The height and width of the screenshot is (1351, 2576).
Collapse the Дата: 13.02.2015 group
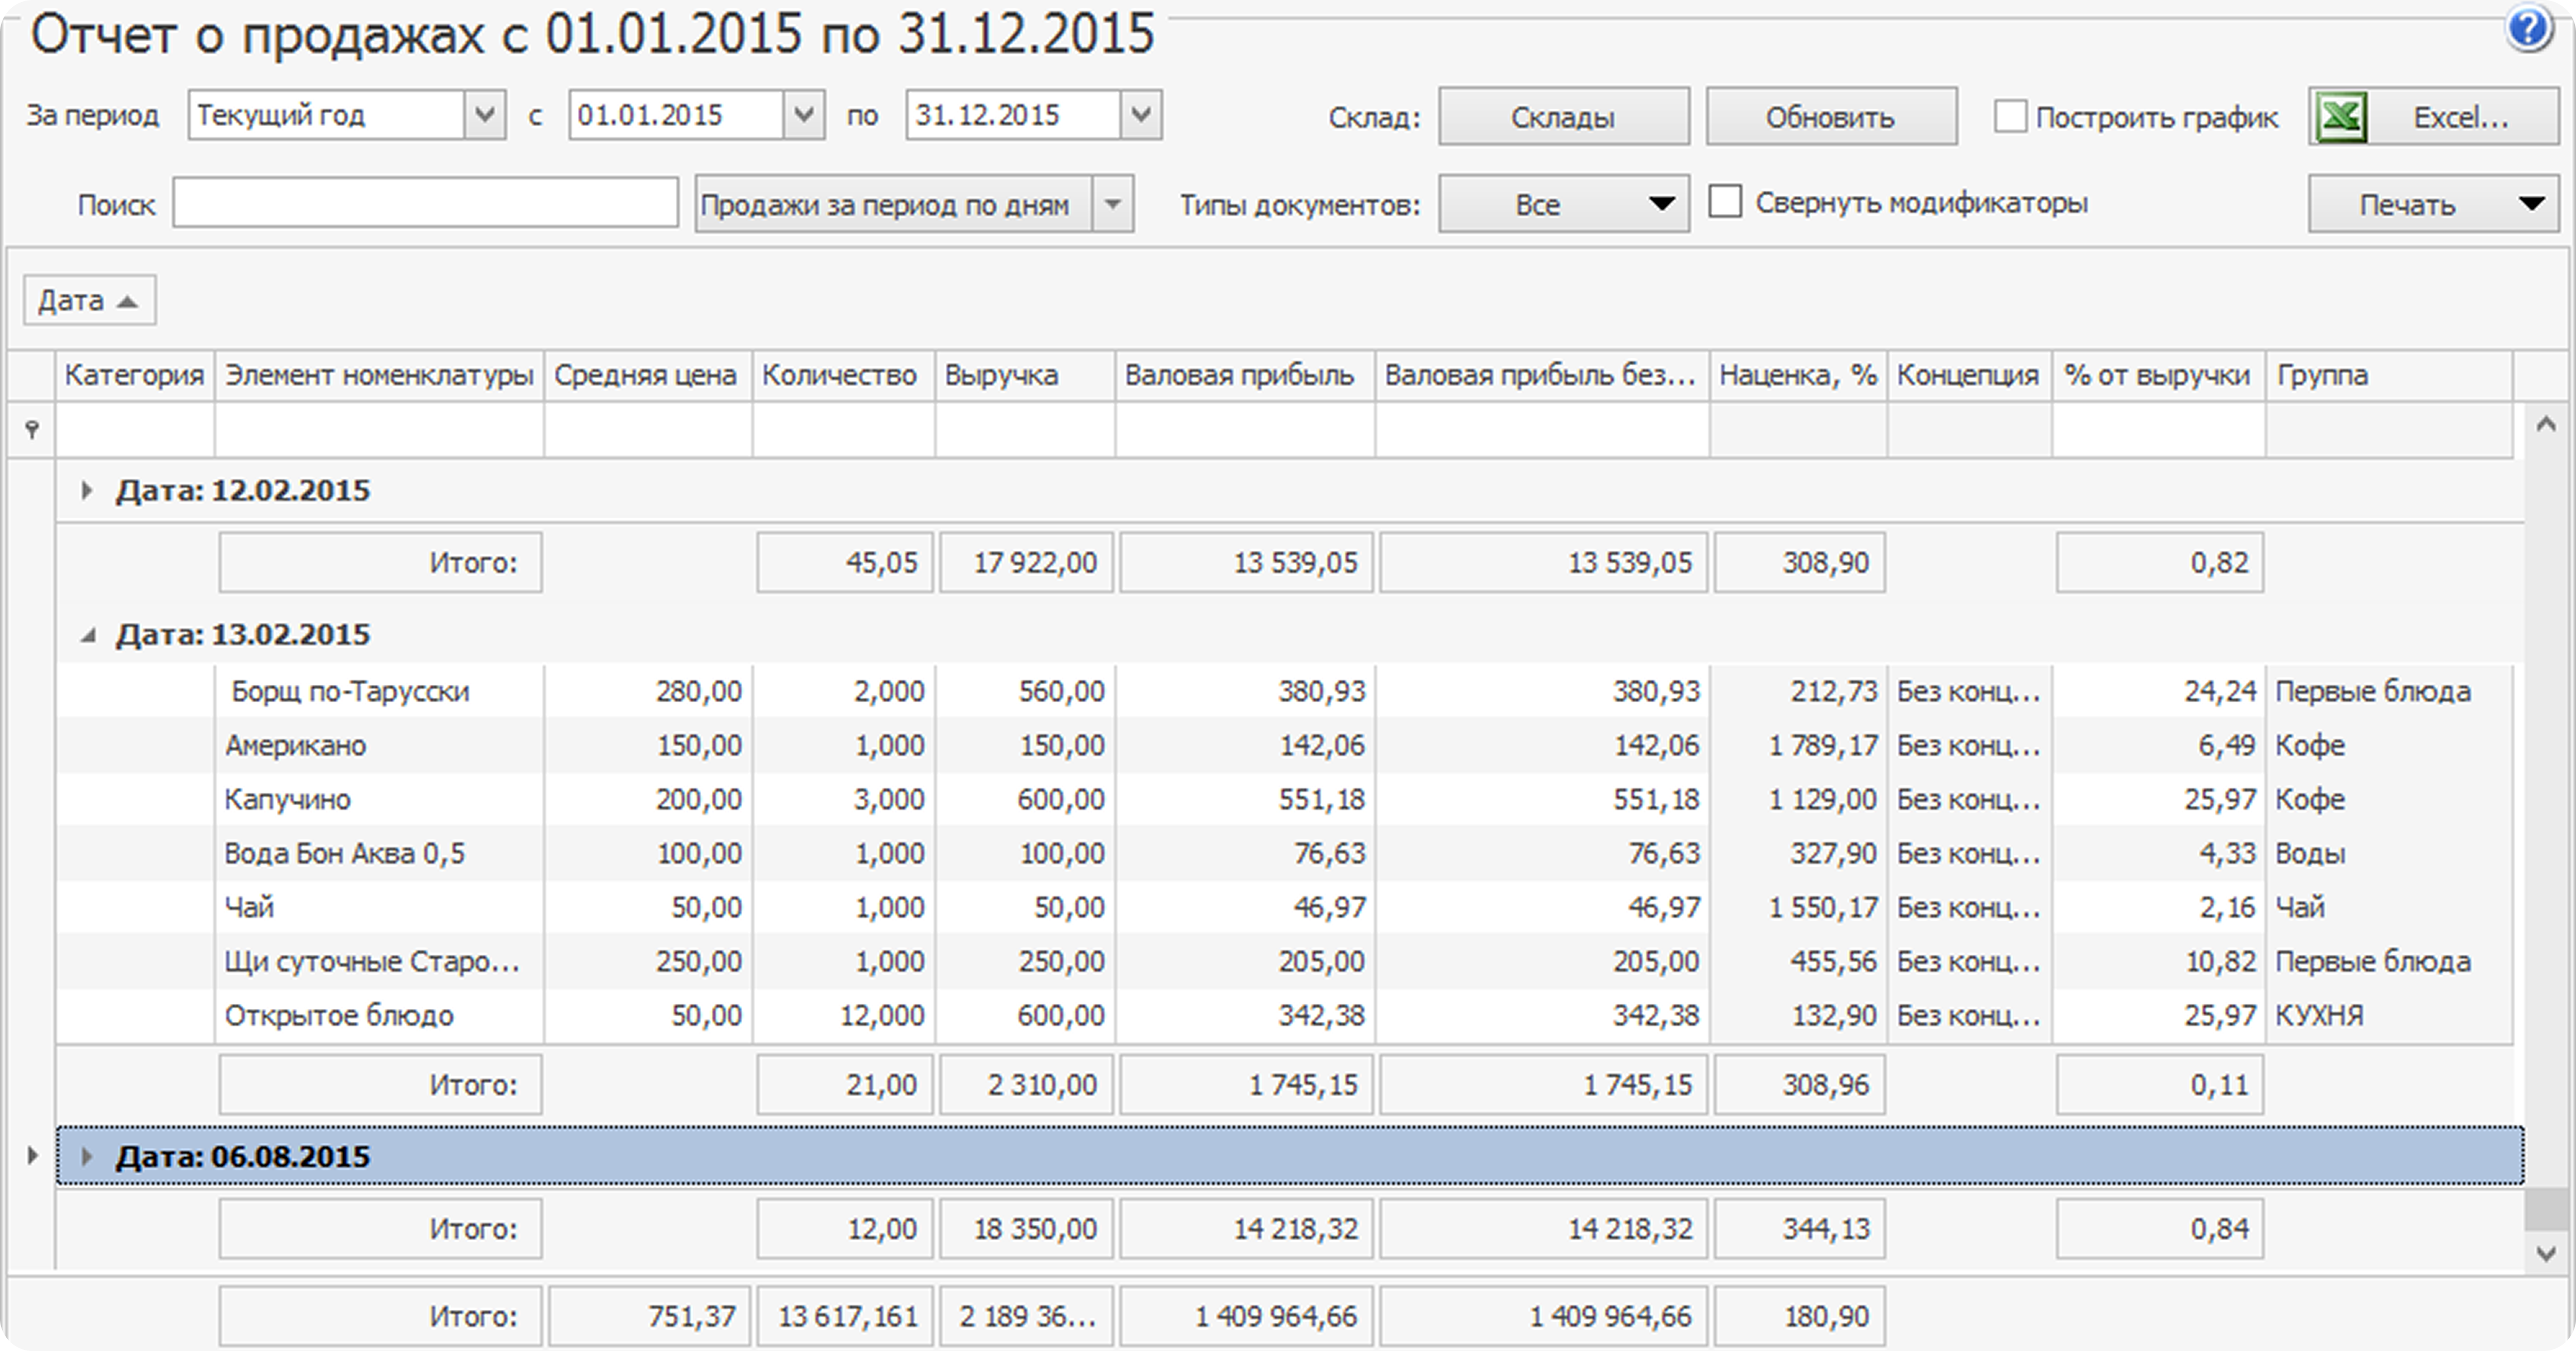tap(88, 635)
